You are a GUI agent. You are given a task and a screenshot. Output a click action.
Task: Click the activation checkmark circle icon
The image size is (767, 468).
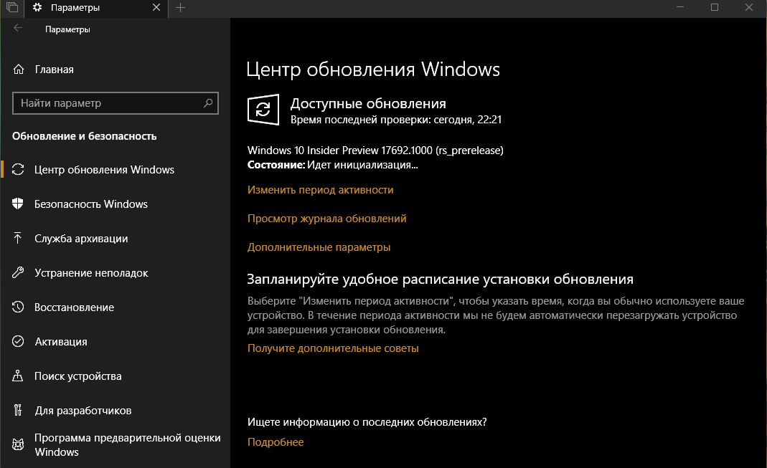tap(19, 342)
